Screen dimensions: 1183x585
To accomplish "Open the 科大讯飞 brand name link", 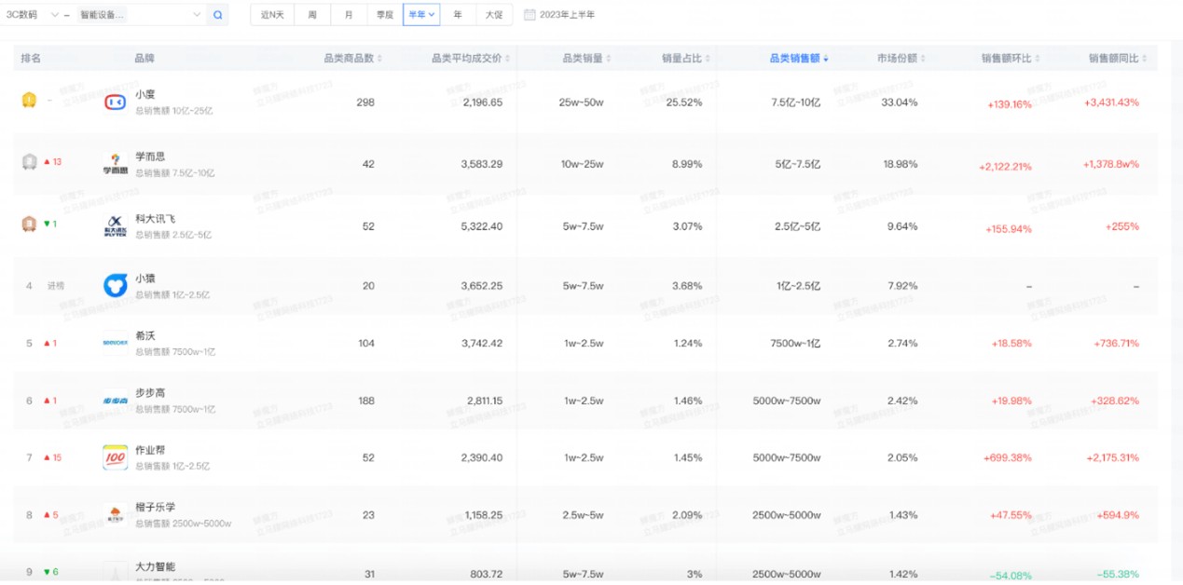I will 155,219.
